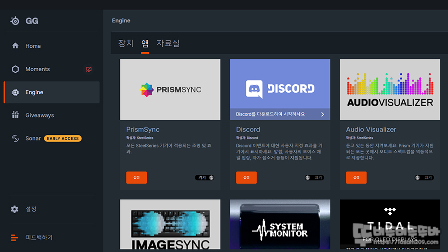This screenshot has height=252, width=448.
Task: Click '작성자: SteelSeries' under PrismSync
Action: tap(140, 138)
